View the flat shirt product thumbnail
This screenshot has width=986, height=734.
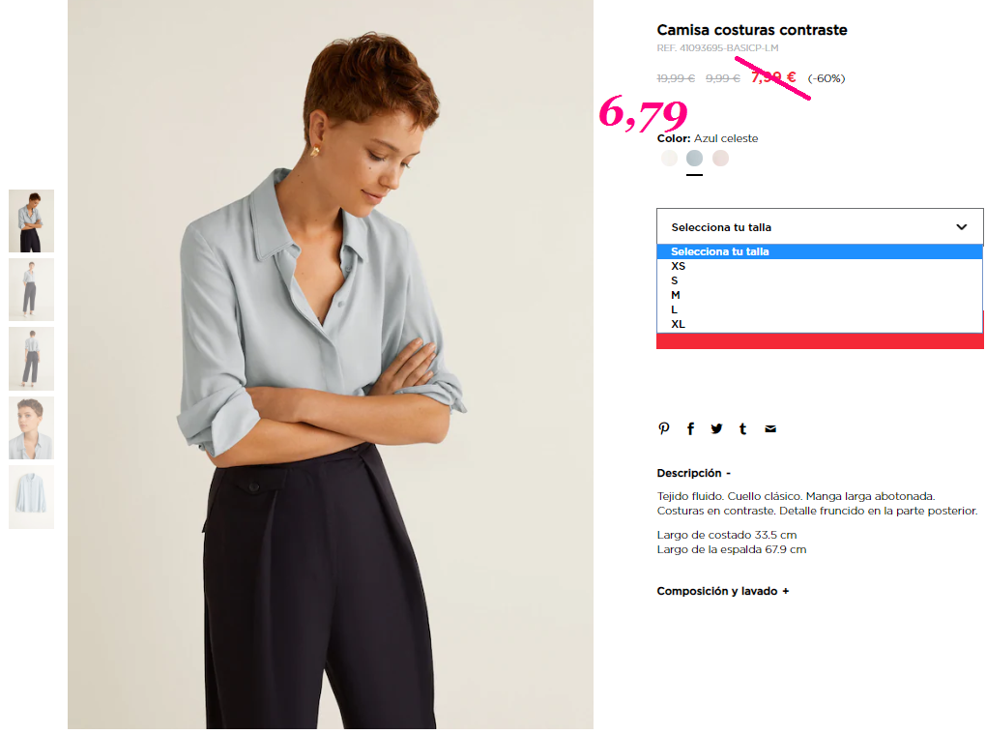32,497
